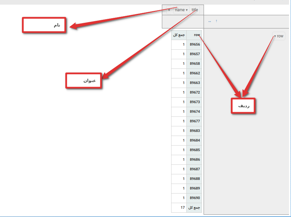Click the جمع کل footer row label
This screenshot has height=217, width=291.
click(194, 208)
